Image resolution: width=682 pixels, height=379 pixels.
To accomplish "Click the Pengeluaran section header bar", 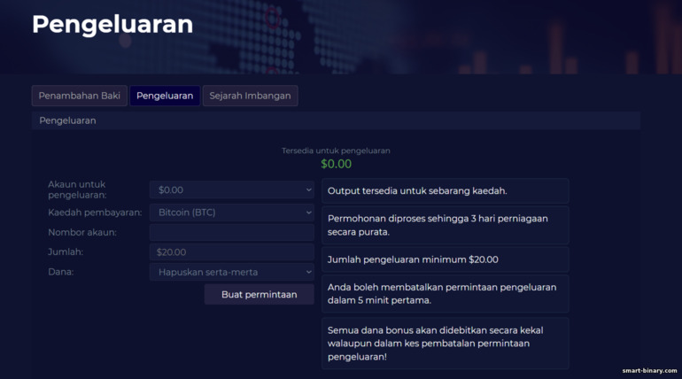I will coord(336,120).
